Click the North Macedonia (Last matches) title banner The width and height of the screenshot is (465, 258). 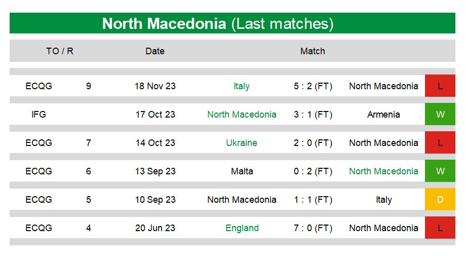pos(232,23)
